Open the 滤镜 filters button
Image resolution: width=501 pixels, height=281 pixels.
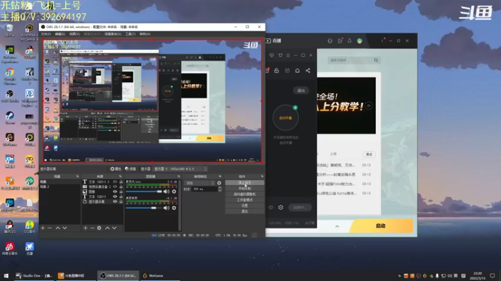(x=130, y=169)
